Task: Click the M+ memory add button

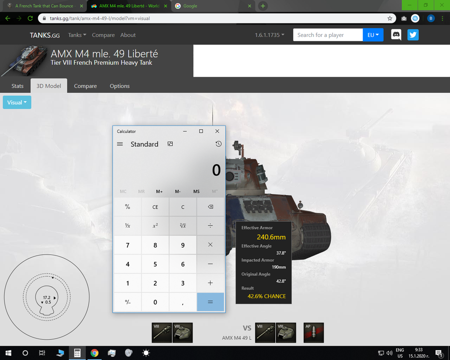Action: click(159, 192)
